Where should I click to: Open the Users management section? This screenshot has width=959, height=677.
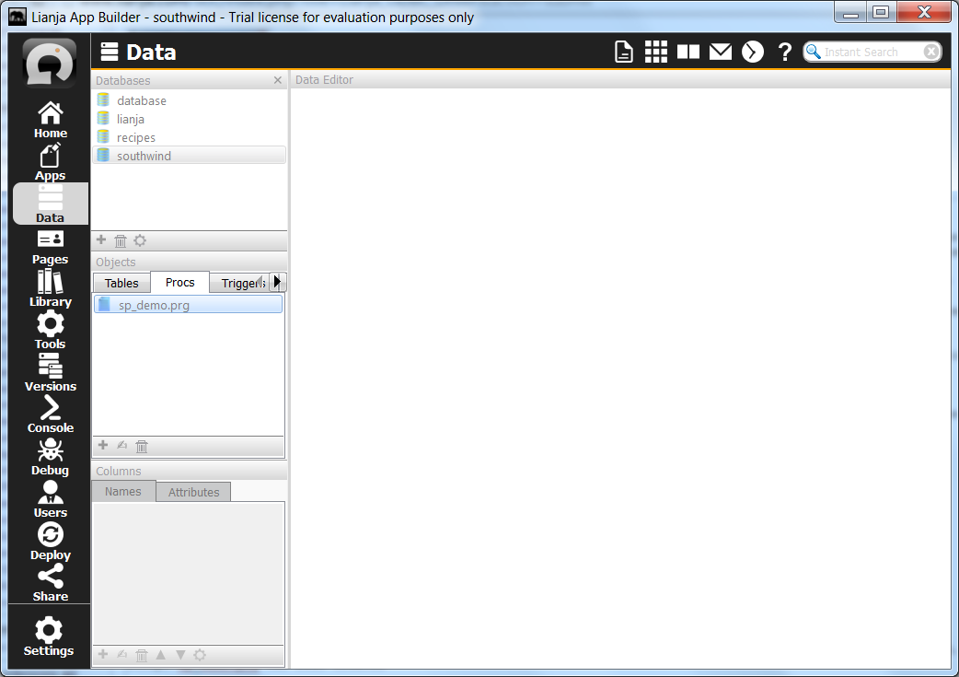pos(50,499)
